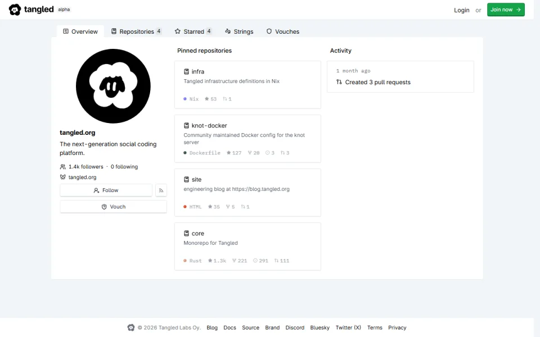Open Source link in the footer

coord(251,327)
